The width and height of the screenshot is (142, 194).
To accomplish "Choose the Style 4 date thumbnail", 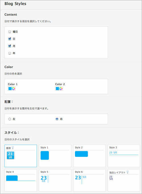I will click(x=21, y=180).
